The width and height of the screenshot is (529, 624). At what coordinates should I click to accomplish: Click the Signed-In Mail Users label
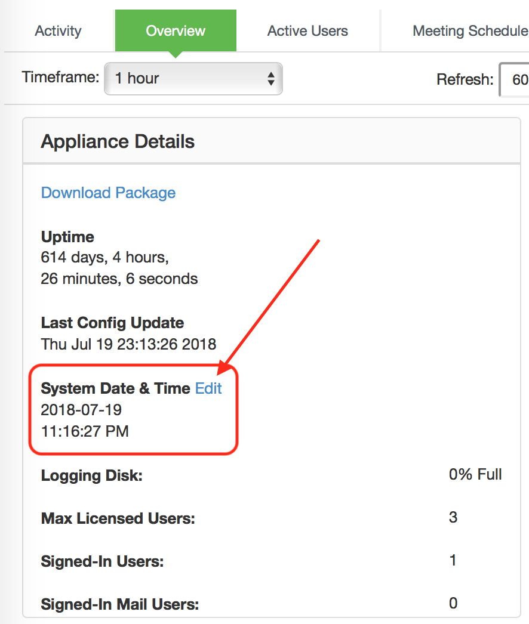(119, 604)
